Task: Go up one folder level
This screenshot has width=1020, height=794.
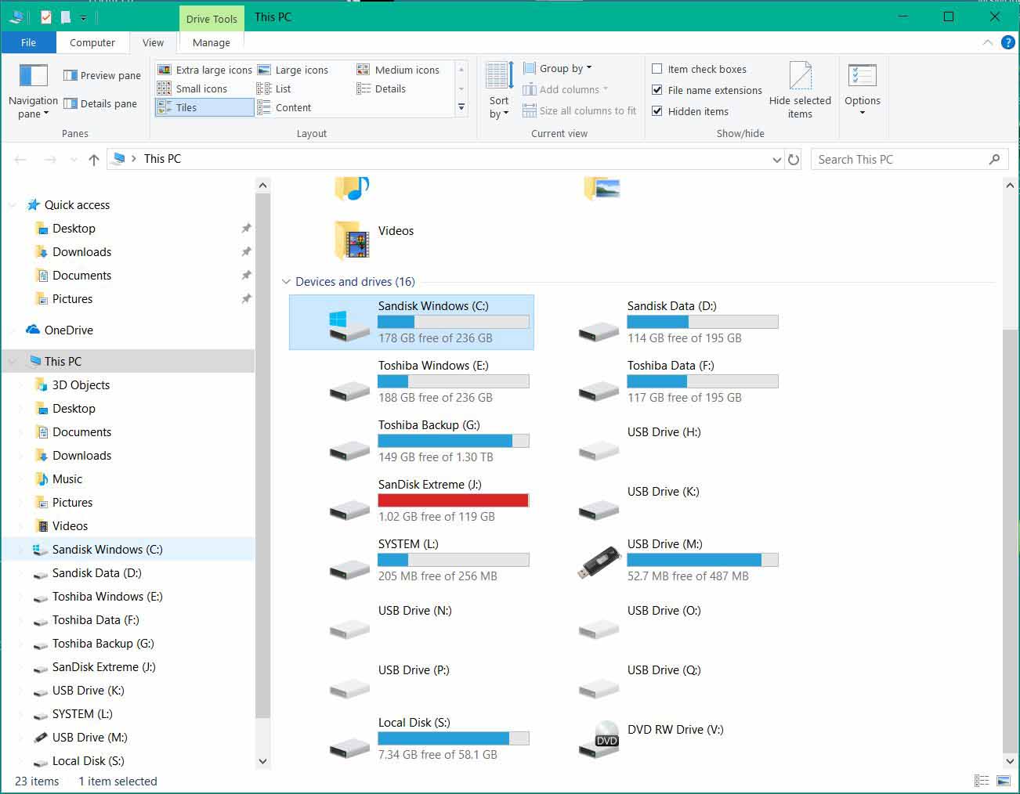Action: pos(94,159)
